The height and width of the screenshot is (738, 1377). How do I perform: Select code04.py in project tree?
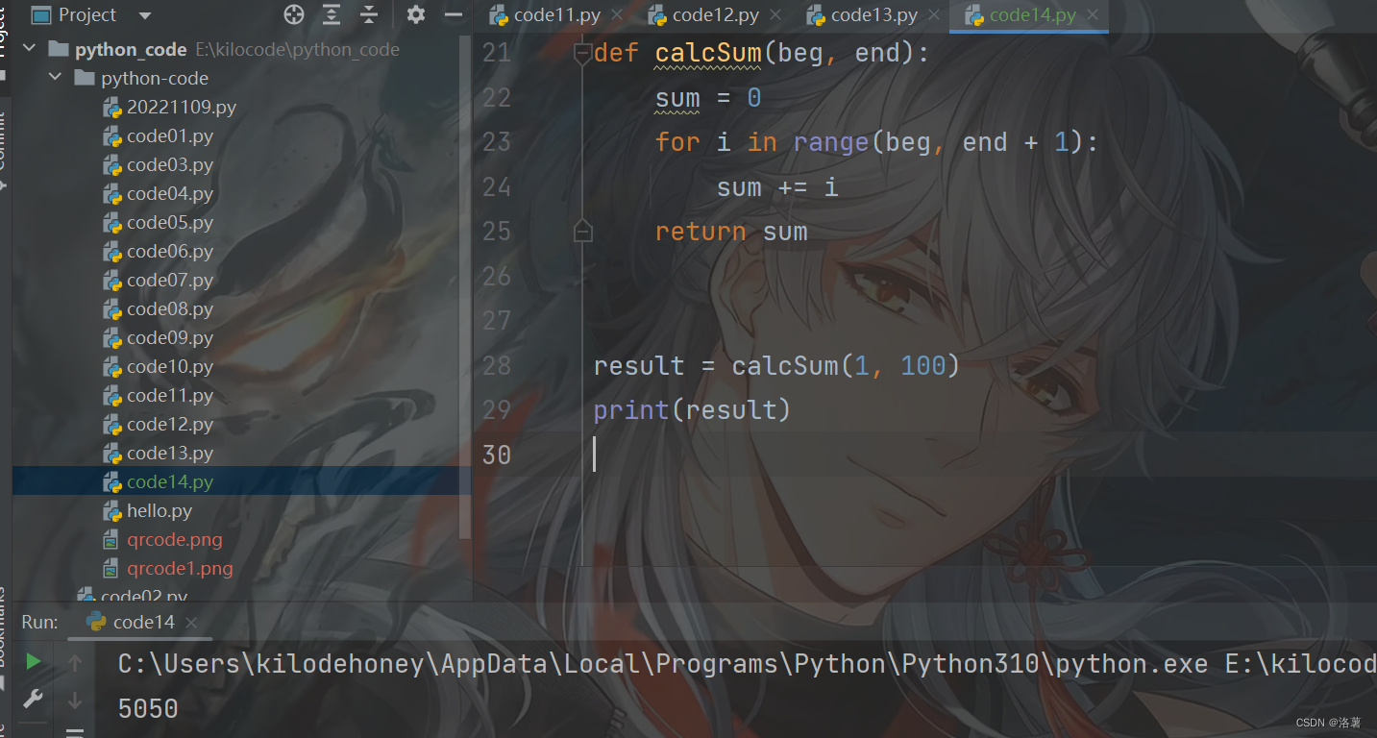click(170, 193)
